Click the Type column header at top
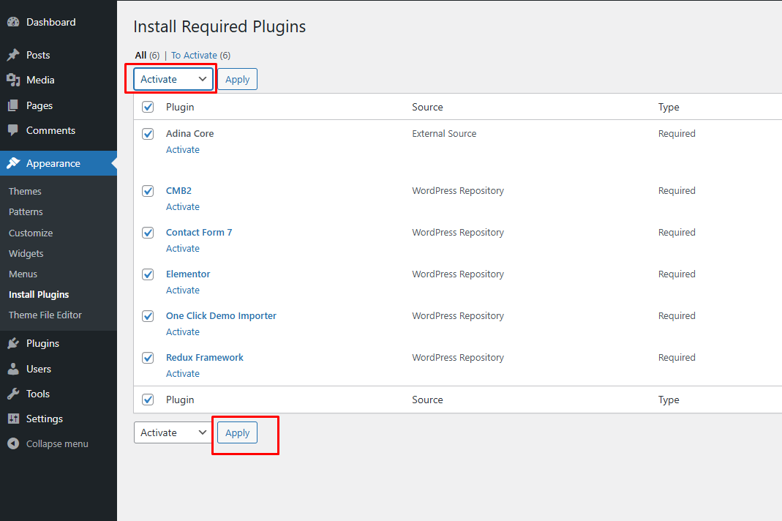Viewport: 782px width, 521px height. tap(669, 107)
